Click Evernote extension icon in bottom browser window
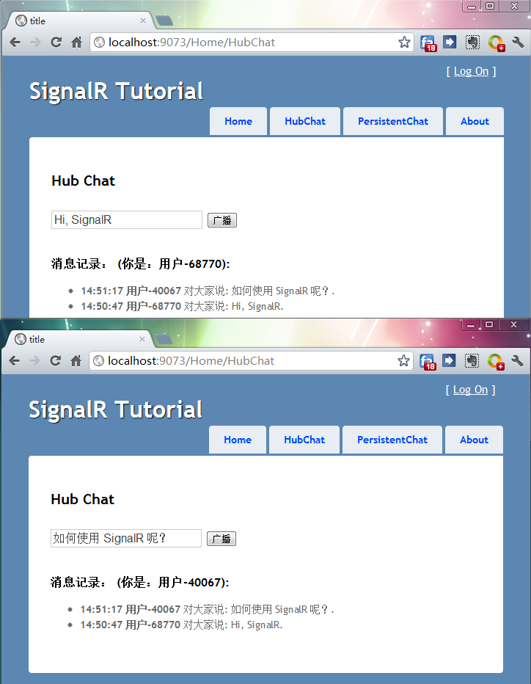 [x=472, y=361]
